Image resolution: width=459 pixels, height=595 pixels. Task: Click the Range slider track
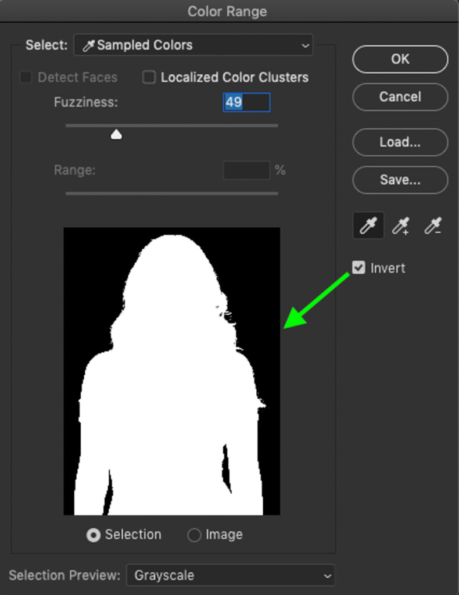(x=172, y=193)
